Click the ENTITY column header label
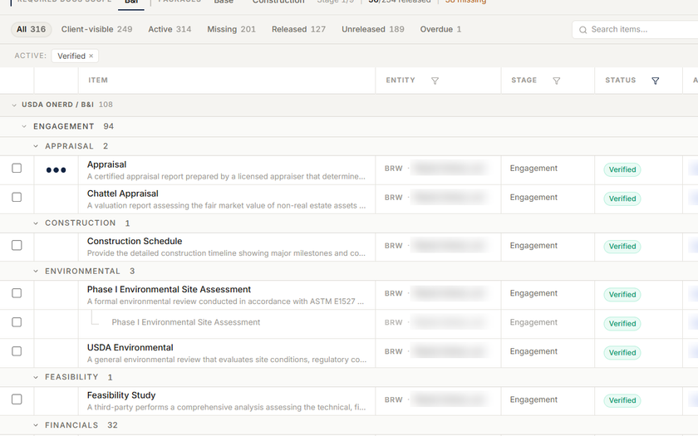698x436 pixels. coord(401,80)
